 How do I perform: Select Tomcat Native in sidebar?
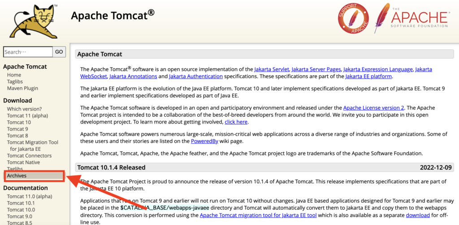pyautogui.click(x=23, y=162)
